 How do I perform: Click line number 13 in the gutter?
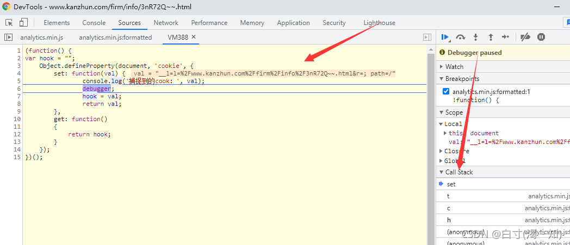[x=17, y=142]
